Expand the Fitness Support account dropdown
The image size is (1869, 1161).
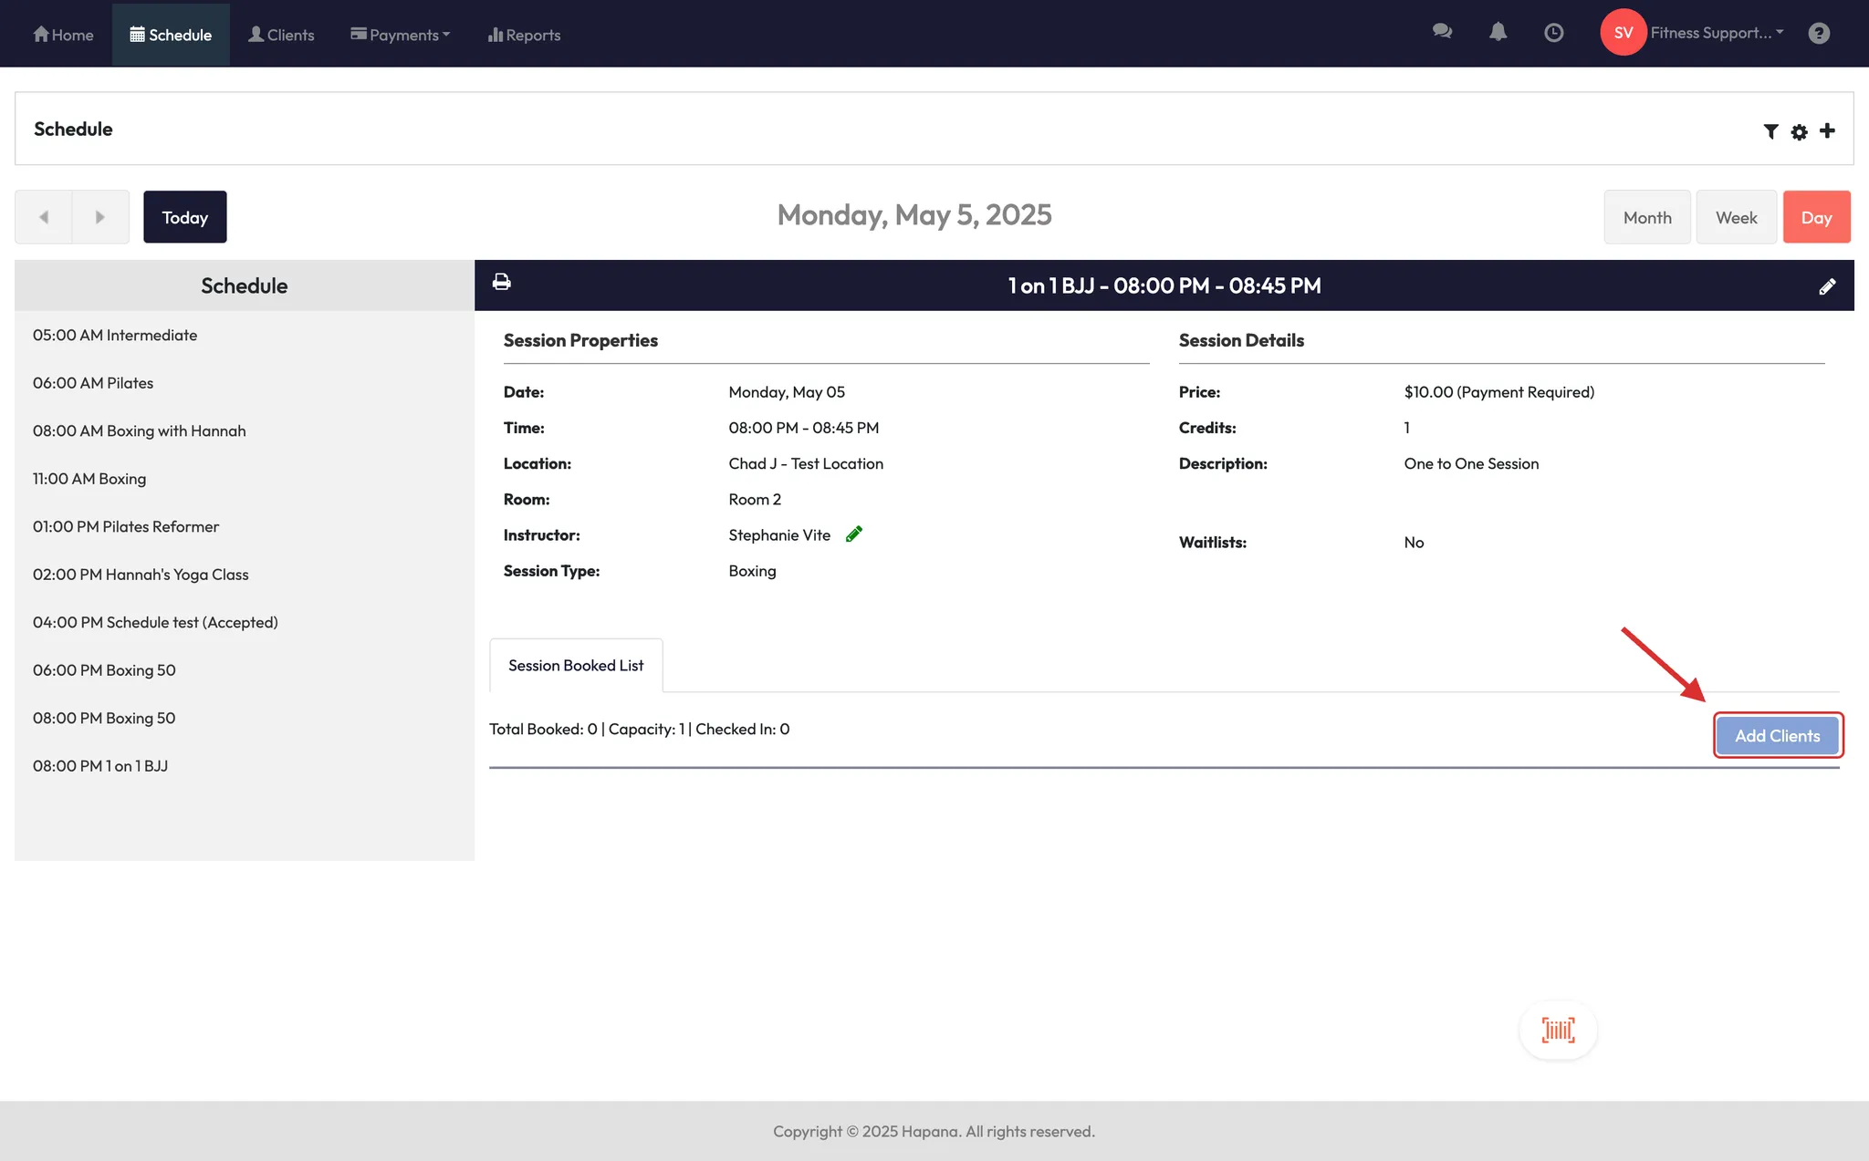(x=1716, y=33)
